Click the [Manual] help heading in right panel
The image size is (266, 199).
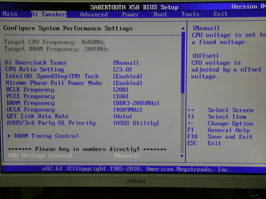206,28
